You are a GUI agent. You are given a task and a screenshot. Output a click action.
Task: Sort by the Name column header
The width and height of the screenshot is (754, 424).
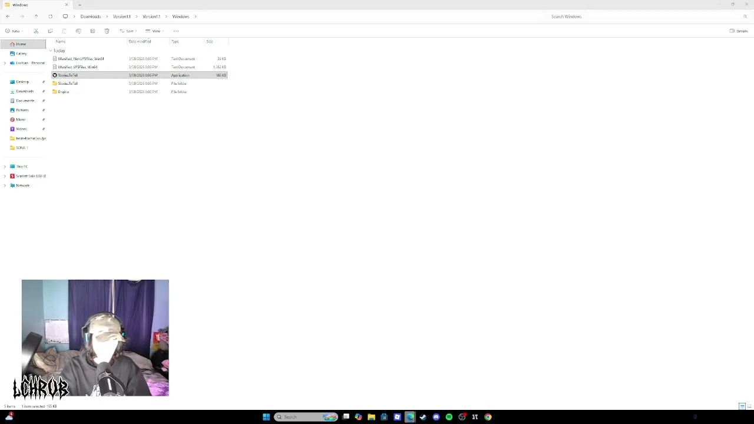(x=61, y=41)
